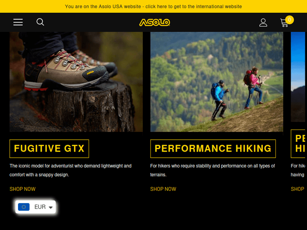Open the Performance Hiking heading
The width and height of the screenshot is (307, 230).
tap(213, 149)
